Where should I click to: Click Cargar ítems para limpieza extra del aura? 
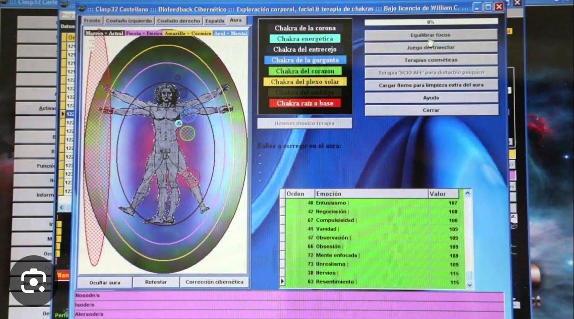(x=431, y=85)
